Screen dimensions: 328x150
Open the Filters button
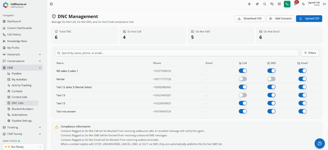tap(310, 53)
